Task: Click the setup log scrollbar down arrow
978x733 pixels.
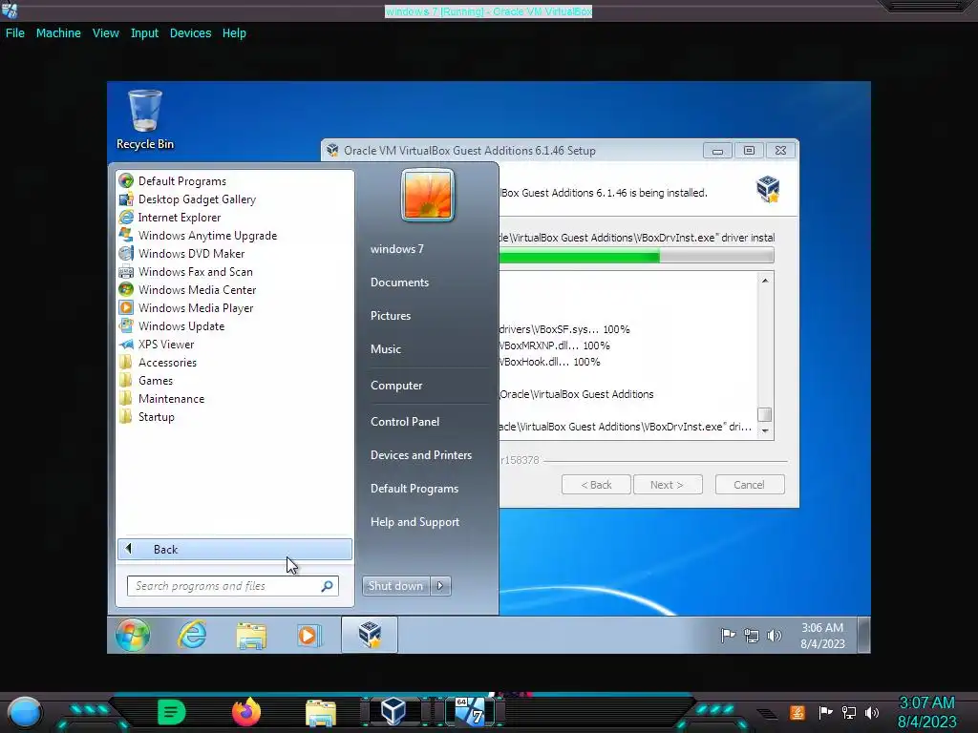Action: (765, 430)
